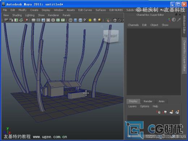188x141 pixels.
Task: Click Move Layer Up icon
Action: (159, 112)
